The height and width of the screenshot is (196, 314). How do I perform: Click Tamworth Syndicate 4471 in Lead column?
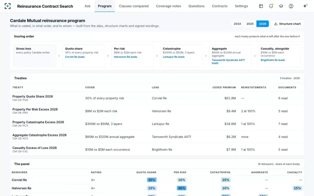pos(171,137)
